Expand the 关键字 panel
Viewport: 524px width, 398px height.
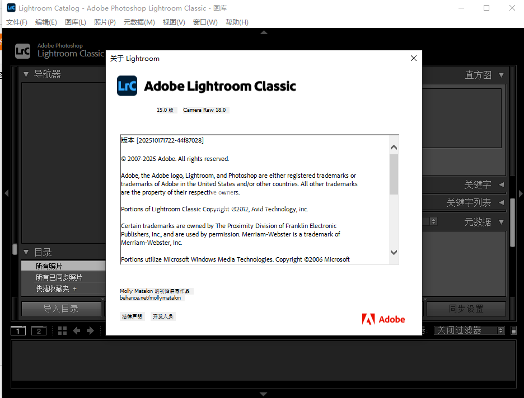[501, 184]
